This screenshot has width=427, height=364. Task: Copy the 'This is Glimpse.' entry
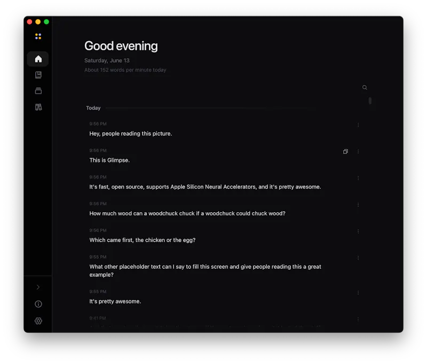345,151
